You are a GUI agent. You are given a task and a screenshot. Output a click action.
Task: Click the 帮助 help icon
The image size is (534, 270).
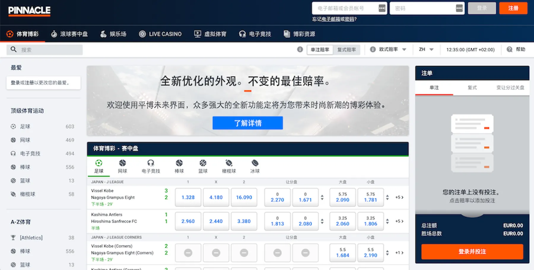coord(509,49)
